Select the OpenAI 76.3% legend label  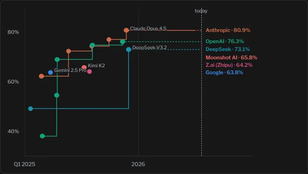(225, 41)
